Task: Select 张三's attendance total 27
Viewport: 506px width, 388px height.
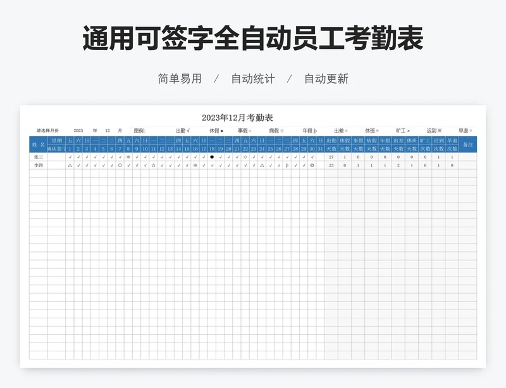Action: click(331, 157)
